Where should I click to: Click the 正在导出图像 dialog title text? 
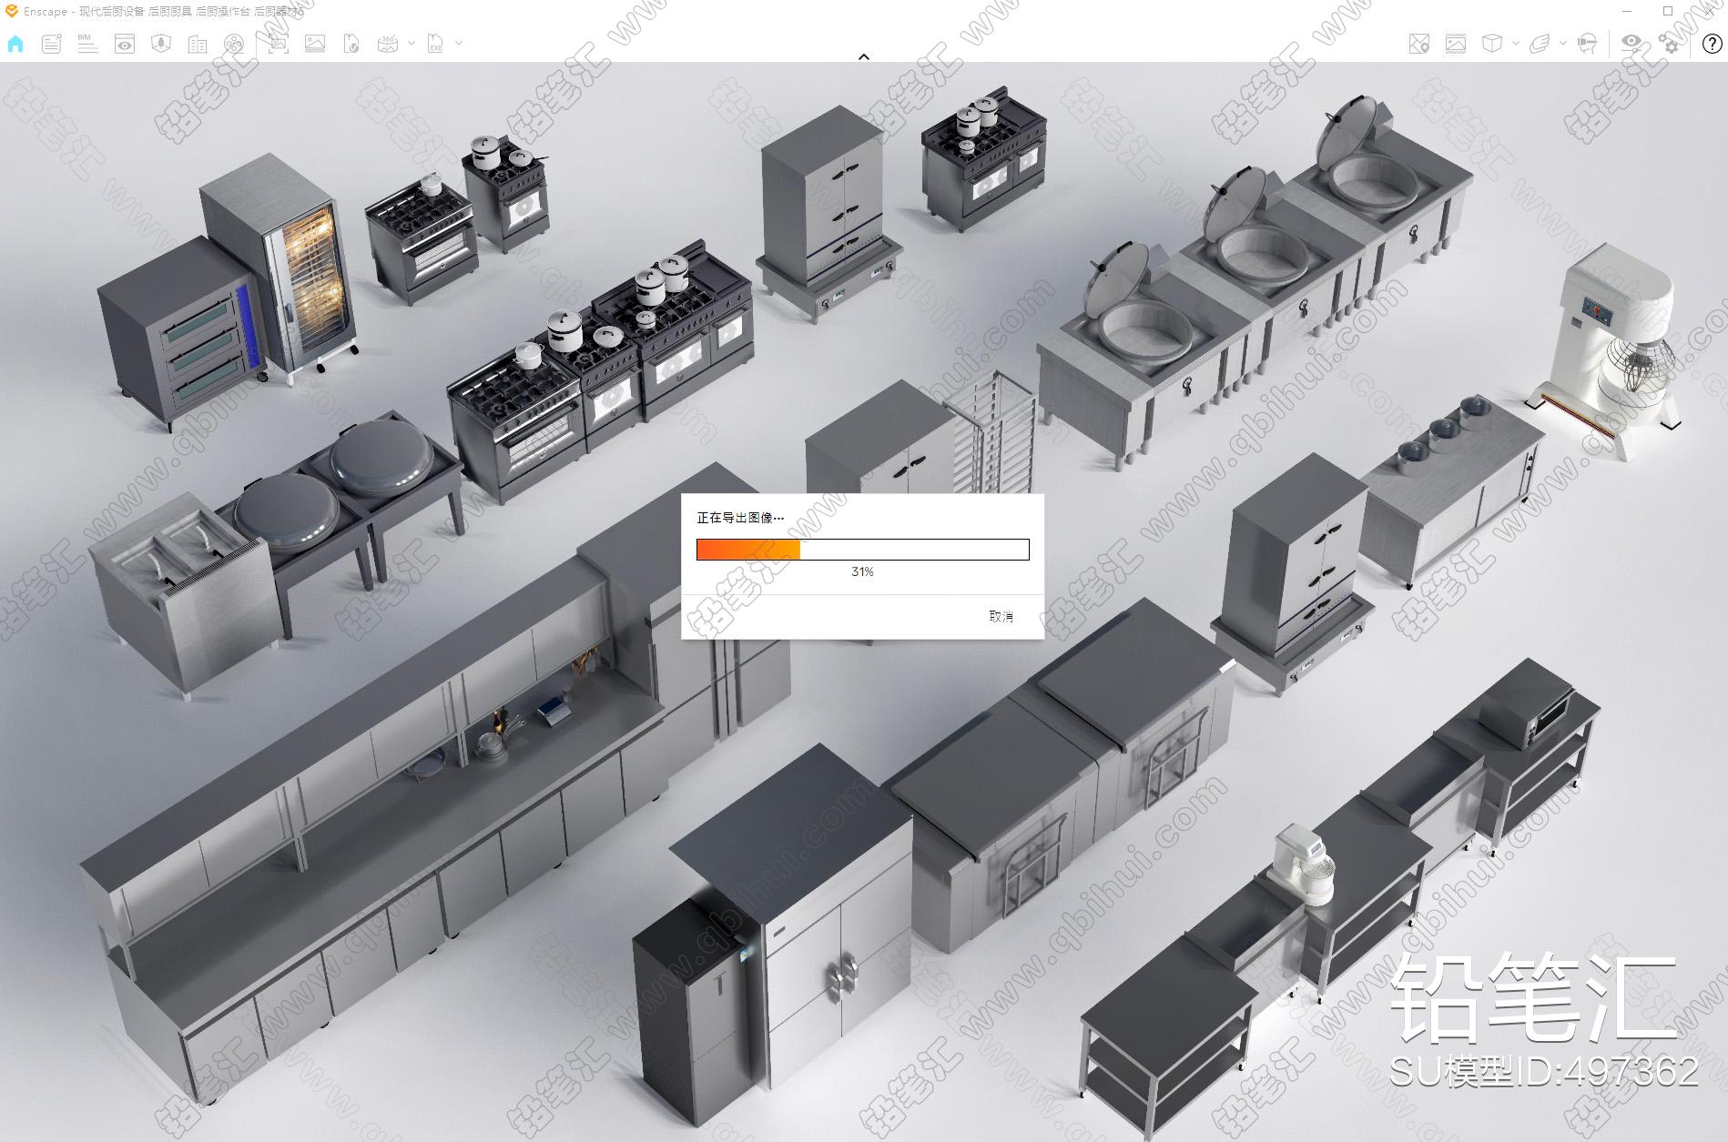point(740,518)
